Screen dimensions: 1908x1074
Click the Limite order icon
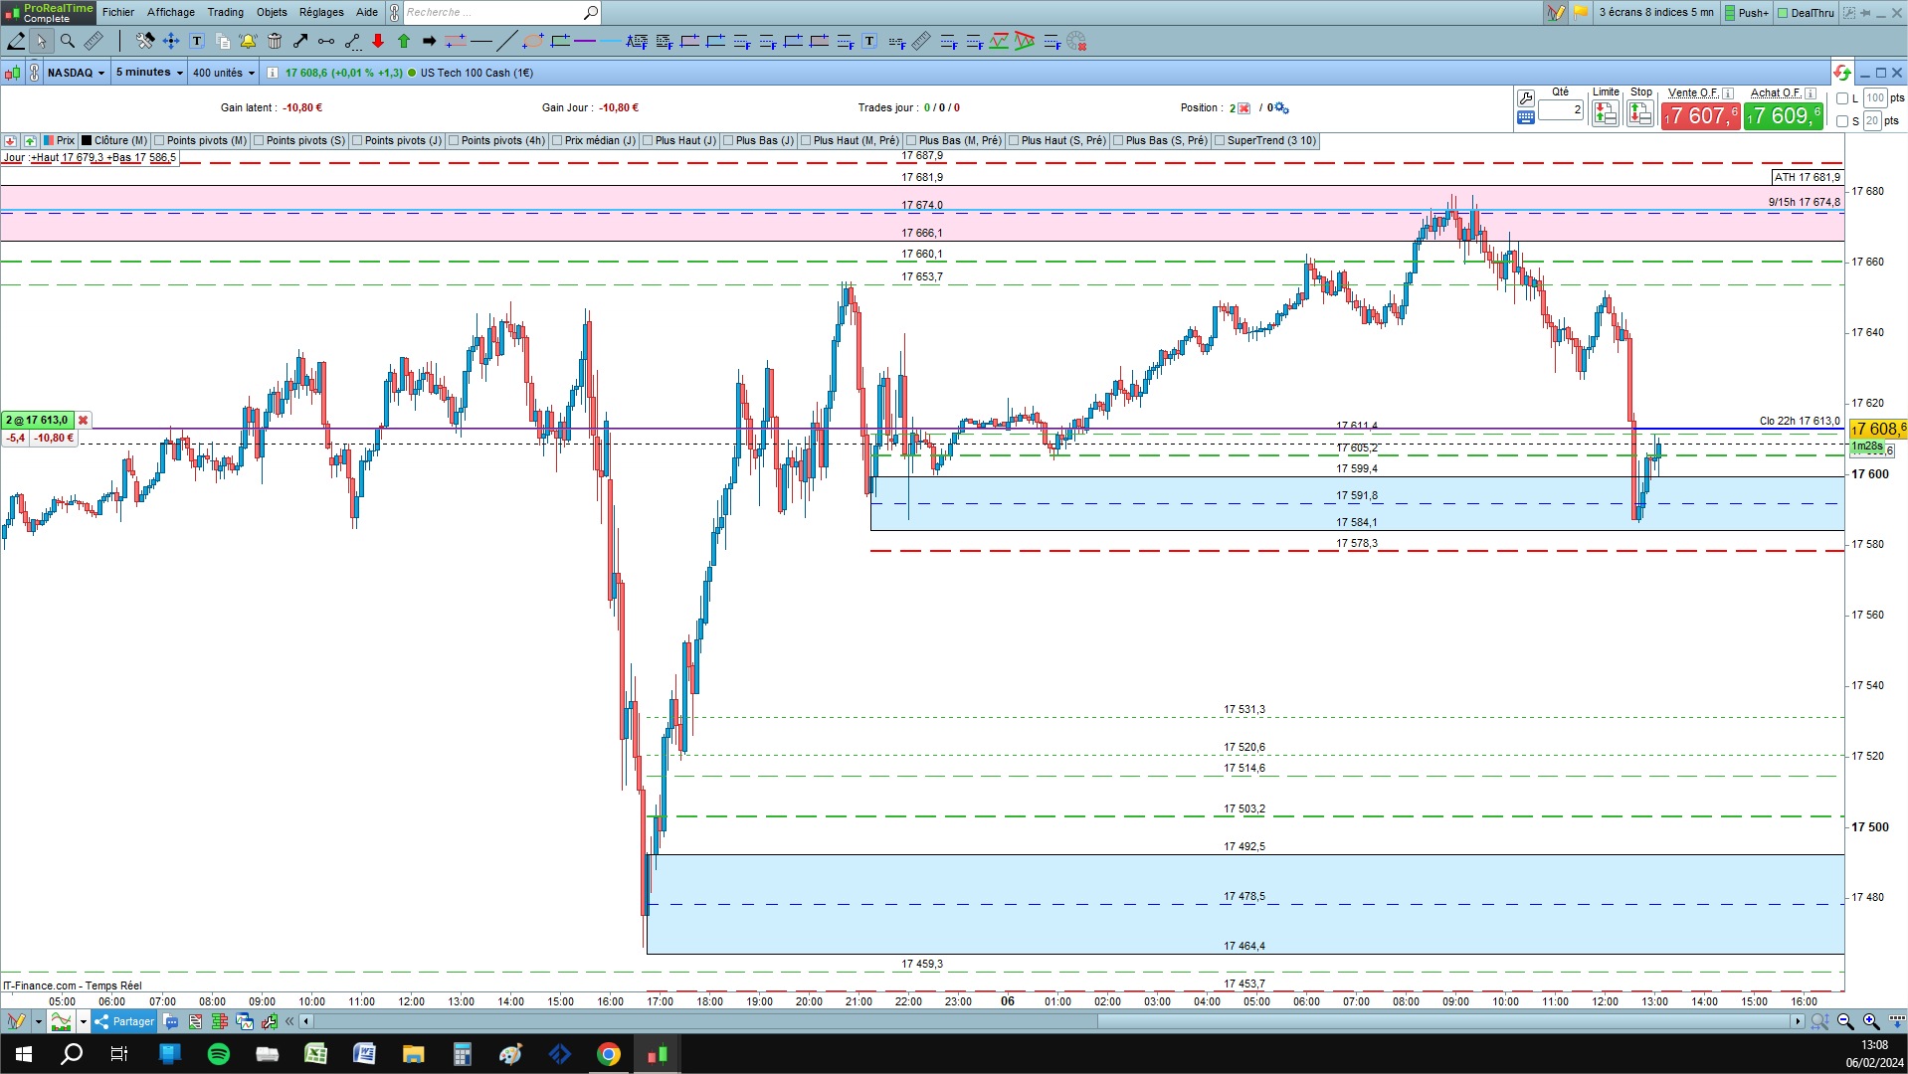click(1606, 113)
